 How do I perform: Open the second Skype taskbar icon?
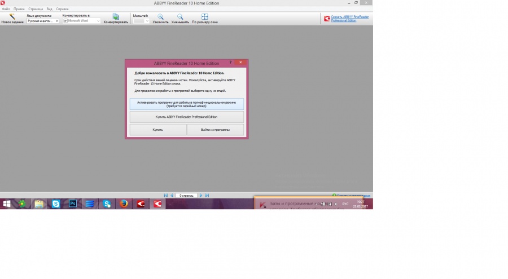[x=107, y=203]
